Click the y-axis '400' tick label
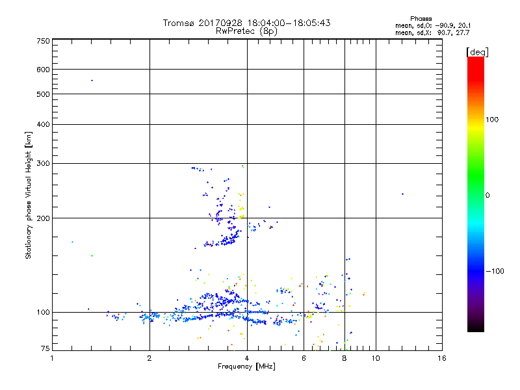Screen dimensions: 520x390 pos(43,124)
